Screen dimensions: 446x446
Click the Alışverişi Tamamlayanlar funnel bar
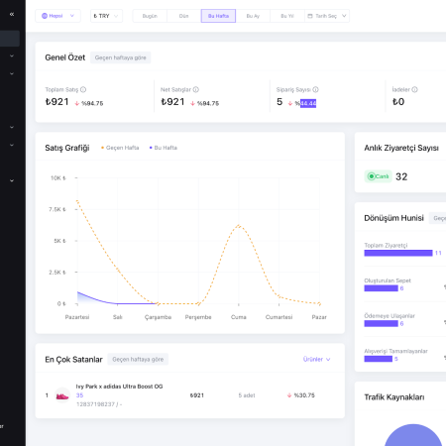pos(379,359)
